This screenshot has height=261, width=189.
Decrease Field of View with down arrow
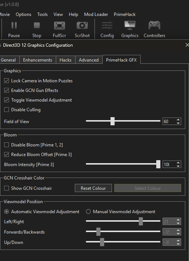(178, 123)
